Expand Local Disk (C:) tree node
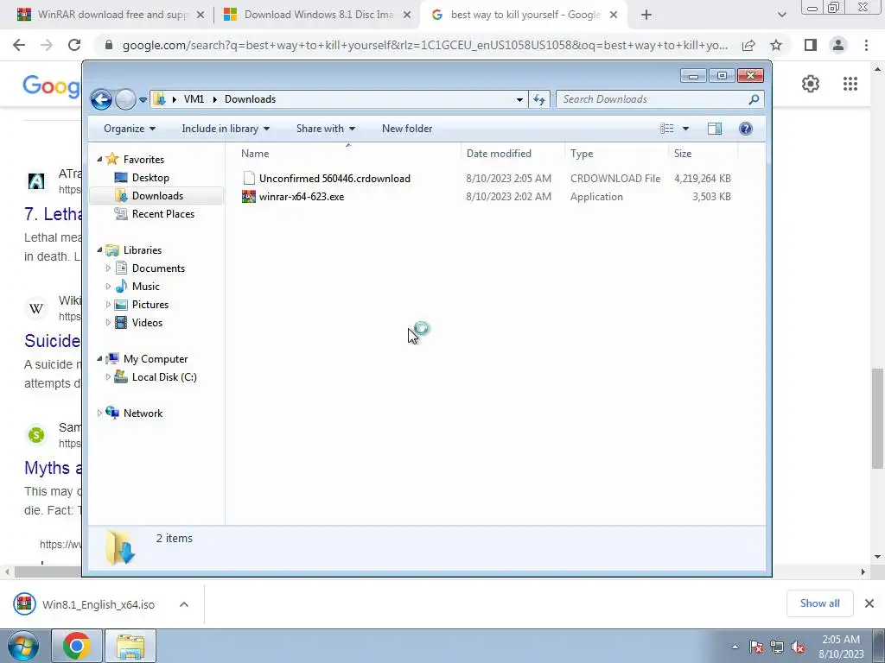The width and height of the screenshot is (885, 663). coord(108,377)
